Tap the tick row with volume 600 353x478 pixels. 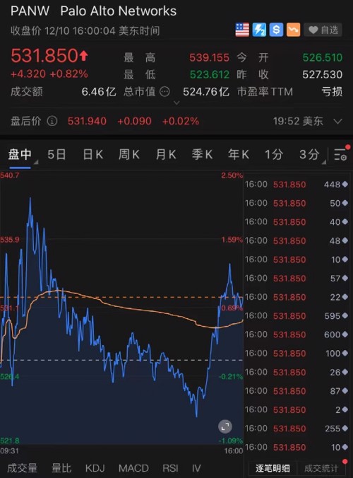pyautogui.click(x=297, y=334)
